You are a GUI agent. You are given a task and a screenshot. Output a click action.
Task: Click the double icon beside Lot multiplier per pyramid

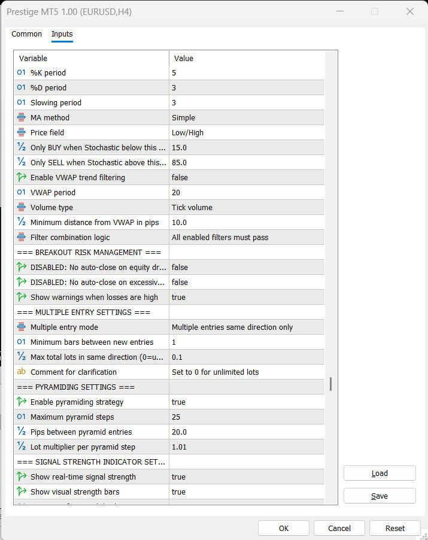point(22,447)
